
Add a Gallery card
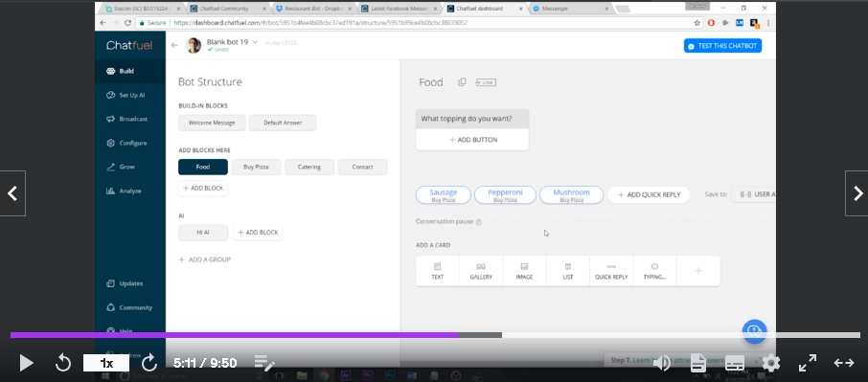point(481,271)
